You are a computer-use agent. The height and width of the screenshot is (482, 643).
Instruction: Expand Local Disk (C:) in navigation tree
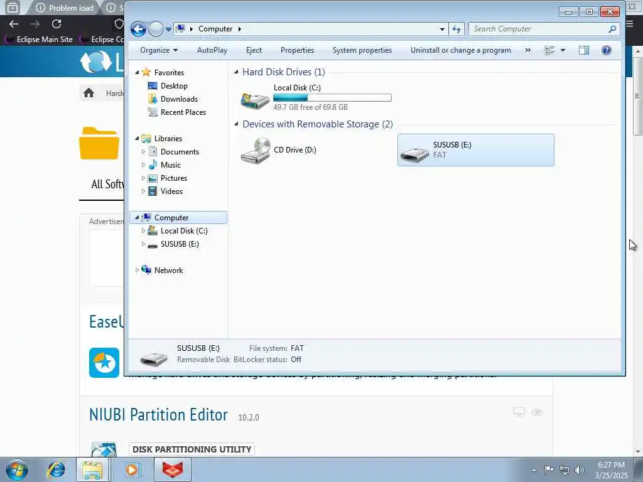143,231
